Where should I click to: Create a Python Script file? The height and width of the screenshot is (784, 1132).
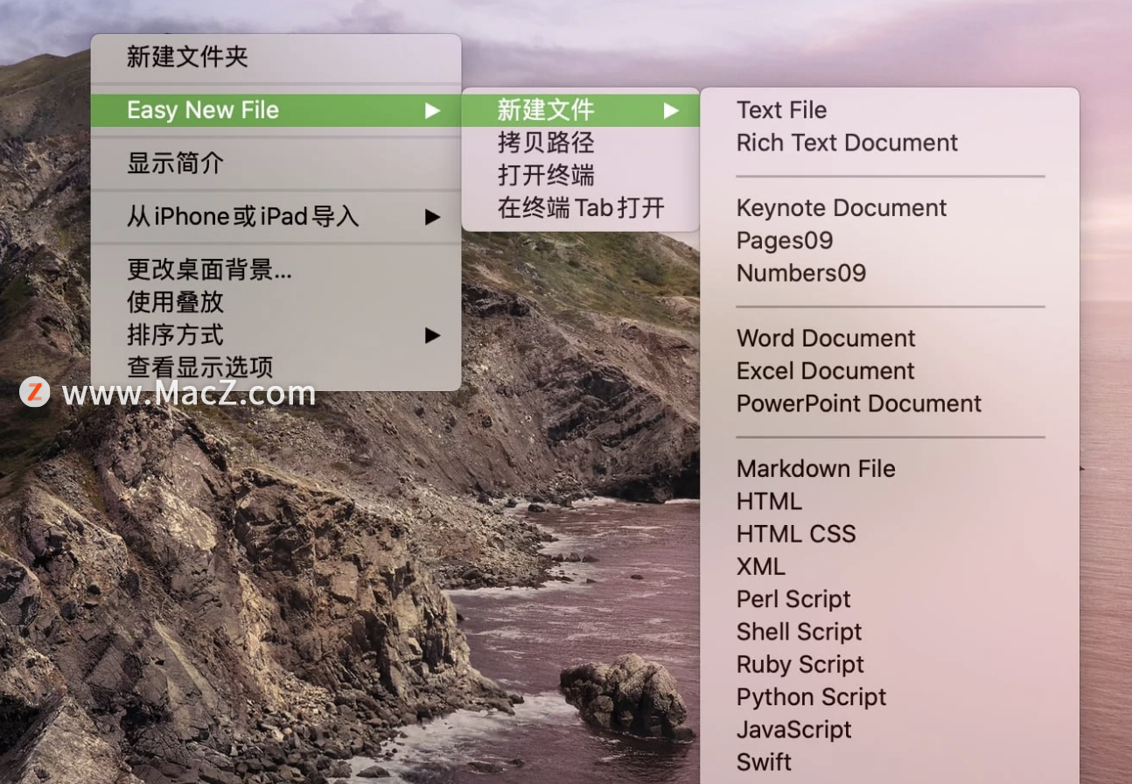[x=890, y=697]
